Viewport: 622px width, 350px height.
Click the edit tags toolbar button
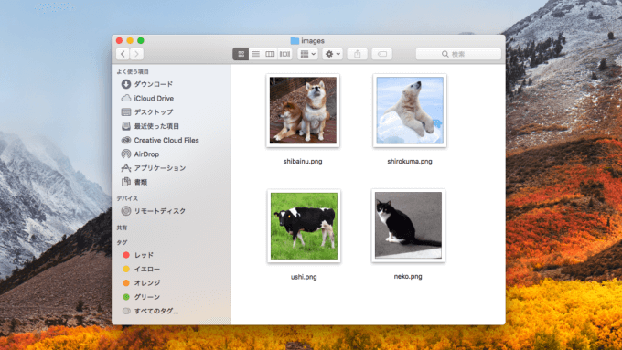tap(382, 54)
